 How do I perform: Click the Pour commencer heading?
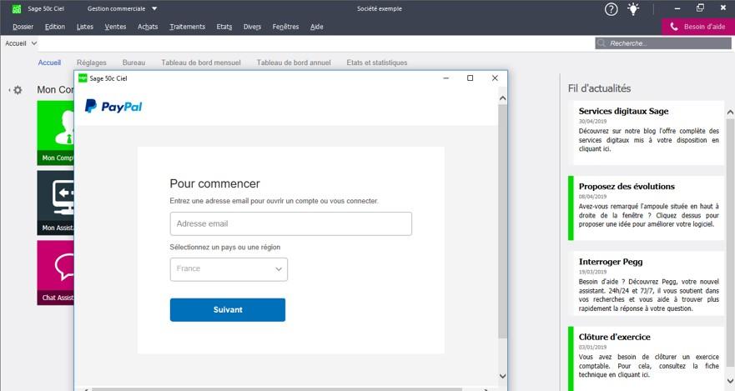click(x=214, y=183)
